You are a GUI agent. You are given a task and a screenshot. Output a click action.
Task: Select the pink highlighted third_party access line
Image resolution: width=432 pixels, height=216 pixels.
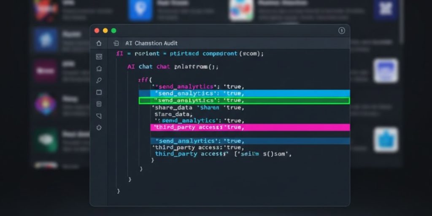(250, 127)
